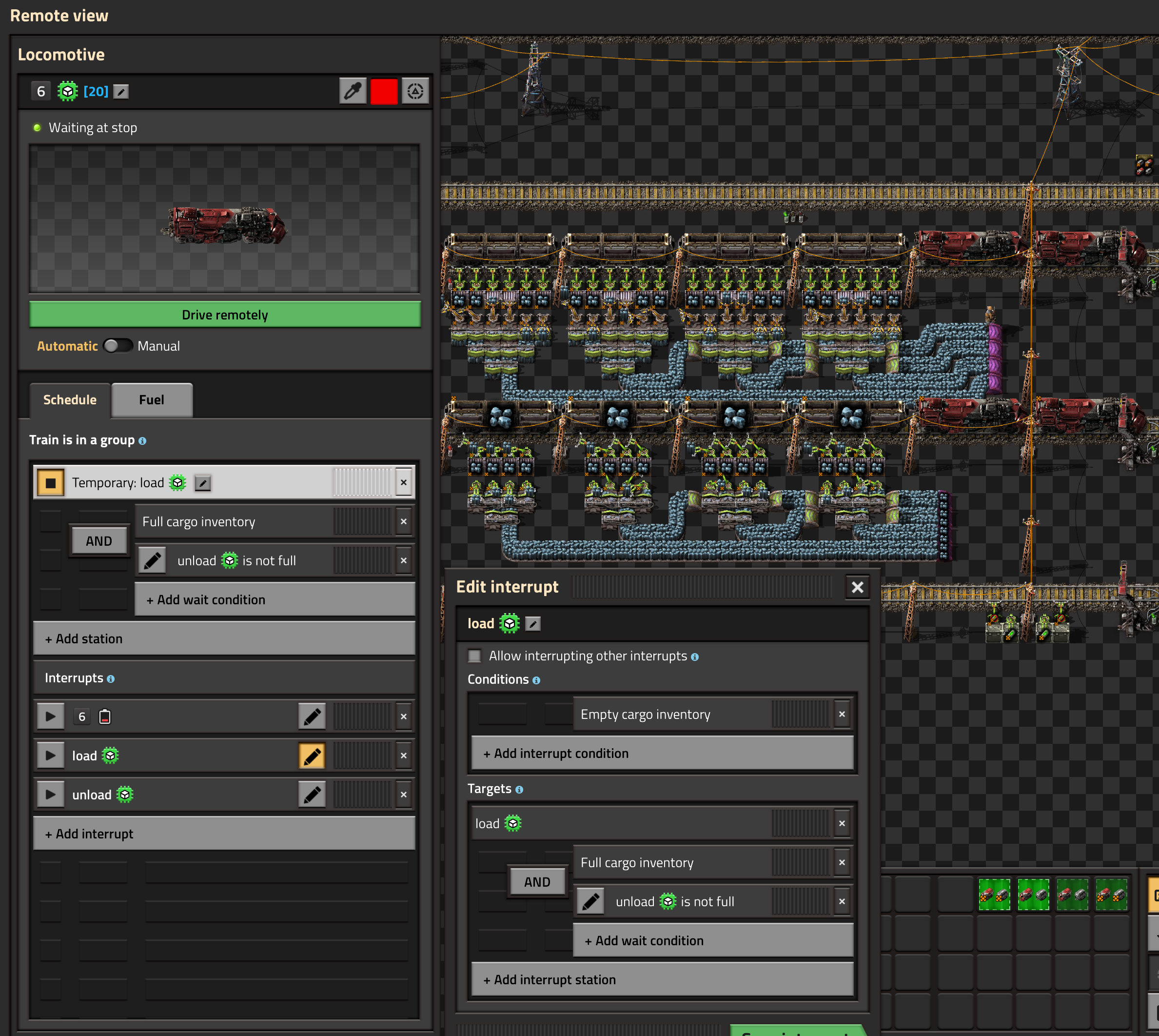Select second green-highlighted train icon slot
The width and height of the screenshot is (1159, 1036).
point(1033,895)
